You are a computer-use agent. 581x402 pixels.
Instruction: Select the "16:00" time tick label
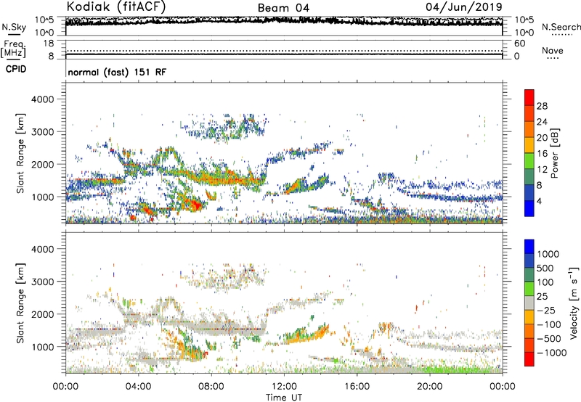point(357,387)
